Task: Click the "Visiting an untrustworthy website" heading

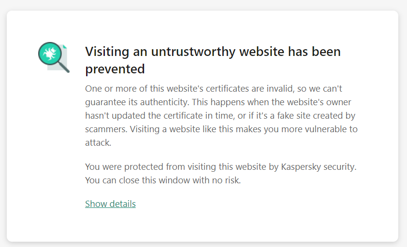Action: click(213, 52)
